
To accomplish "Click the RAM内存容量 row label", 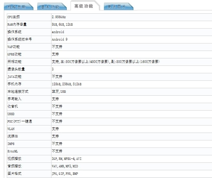I will click(x=17, y=24).
